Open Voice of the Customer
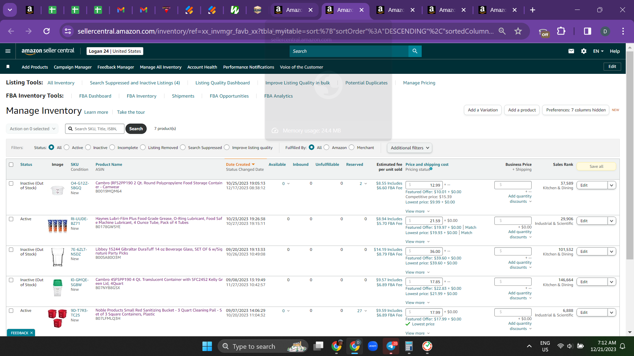The image size is (634, 356). [x=301, y=67]
